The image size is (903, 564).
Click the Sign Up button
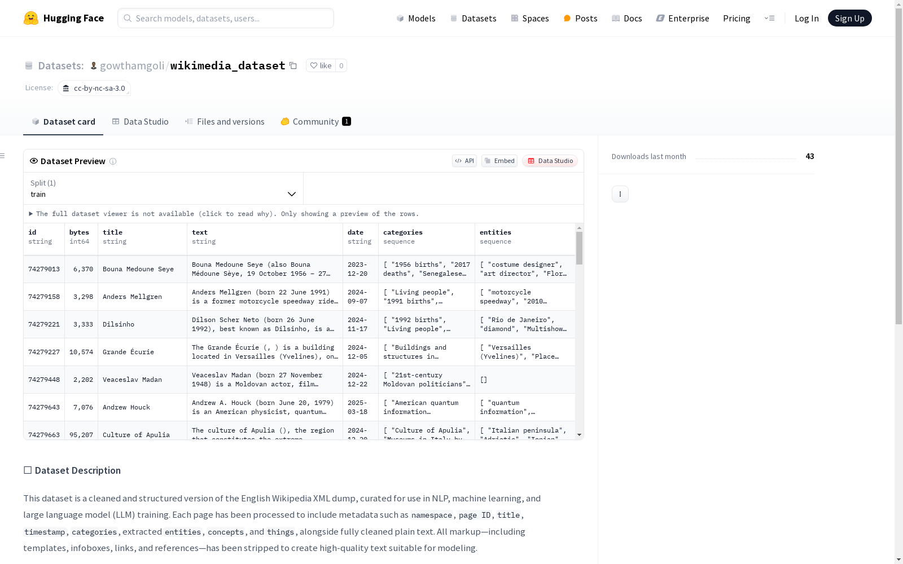(850, 18)
